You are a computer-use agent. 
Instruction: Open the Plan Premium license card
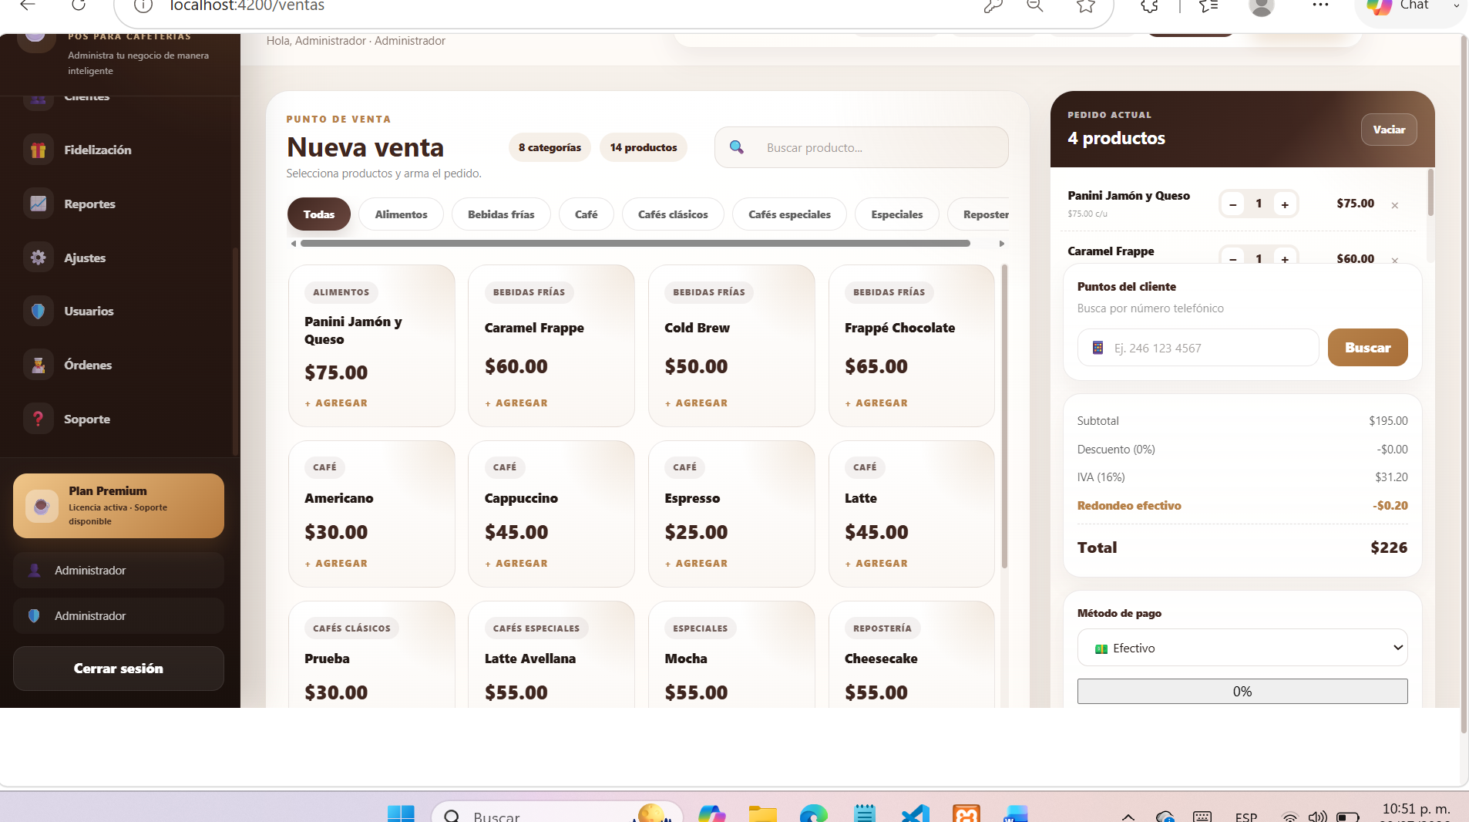(x=119, y=506)
